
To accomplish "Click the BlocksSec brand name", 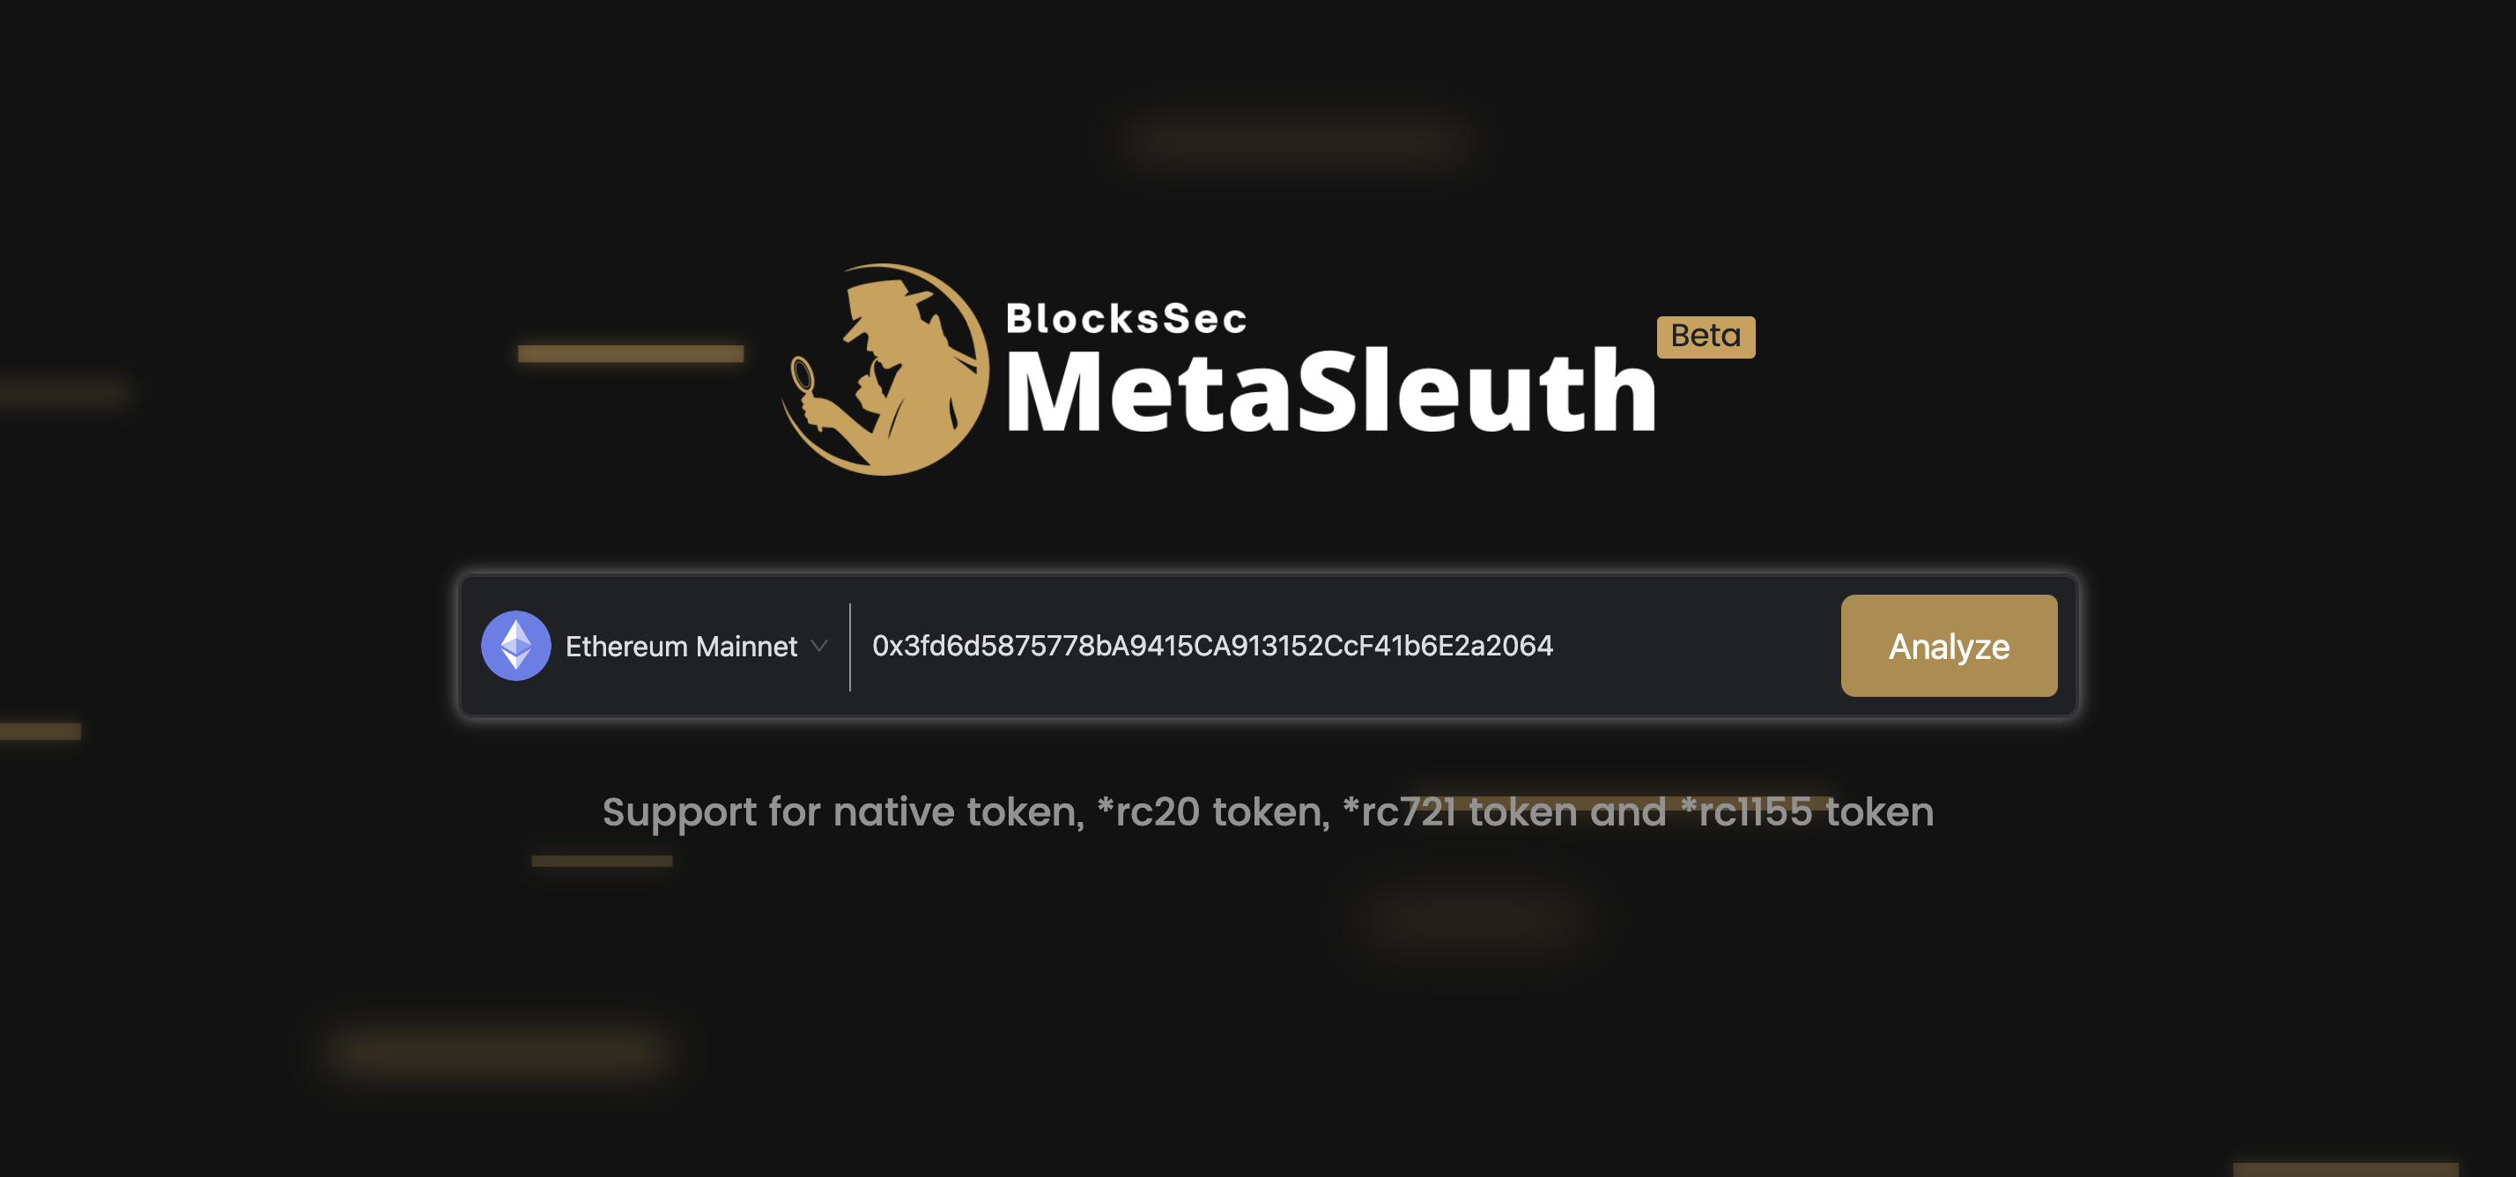I will coord(1126,318).
